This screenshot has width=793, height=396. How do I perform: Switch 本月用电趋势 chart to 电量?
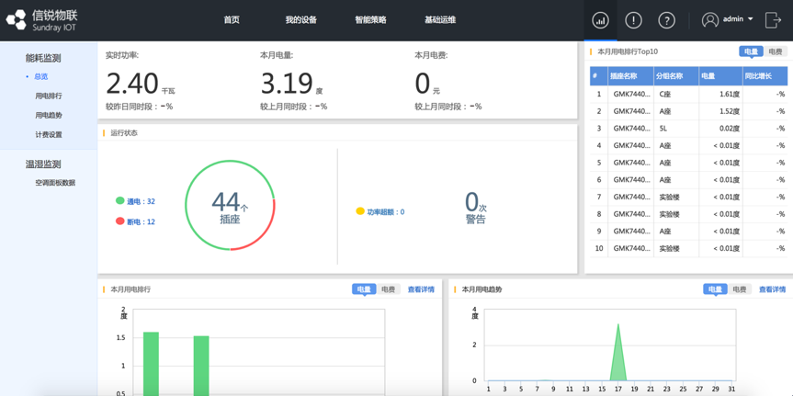tap(715, 289)
